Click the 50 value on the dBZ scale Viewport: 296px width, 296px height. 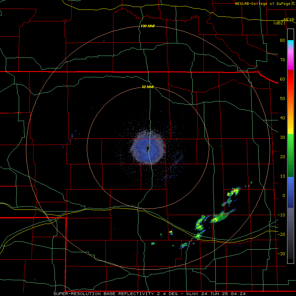coord(283,99)
